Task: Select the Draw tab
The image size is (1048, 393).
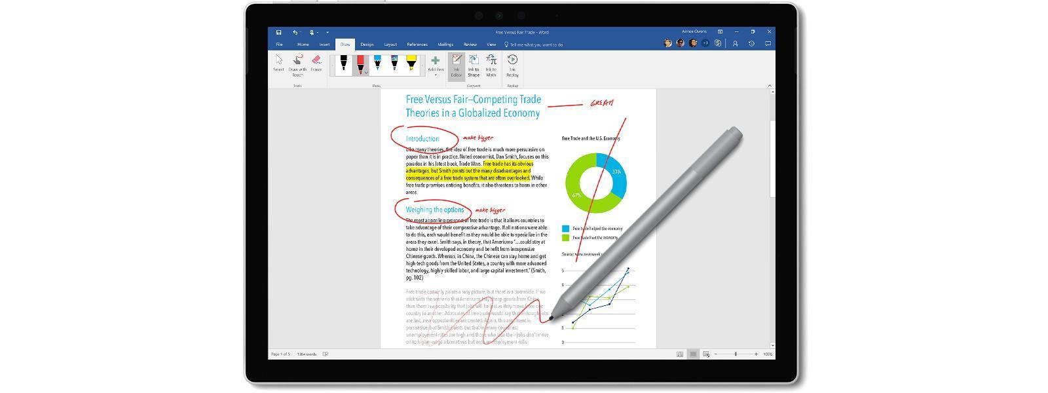Action: coord(345,45)
